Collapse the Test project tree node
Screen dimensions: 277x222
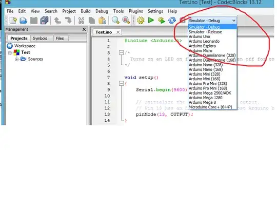click(10, 53)
